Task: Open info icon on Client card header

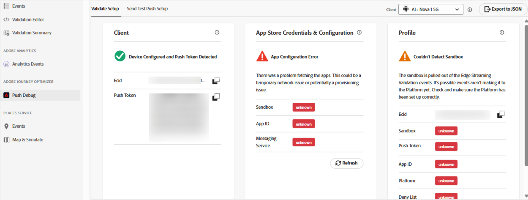Action: (x=217, y=33)
